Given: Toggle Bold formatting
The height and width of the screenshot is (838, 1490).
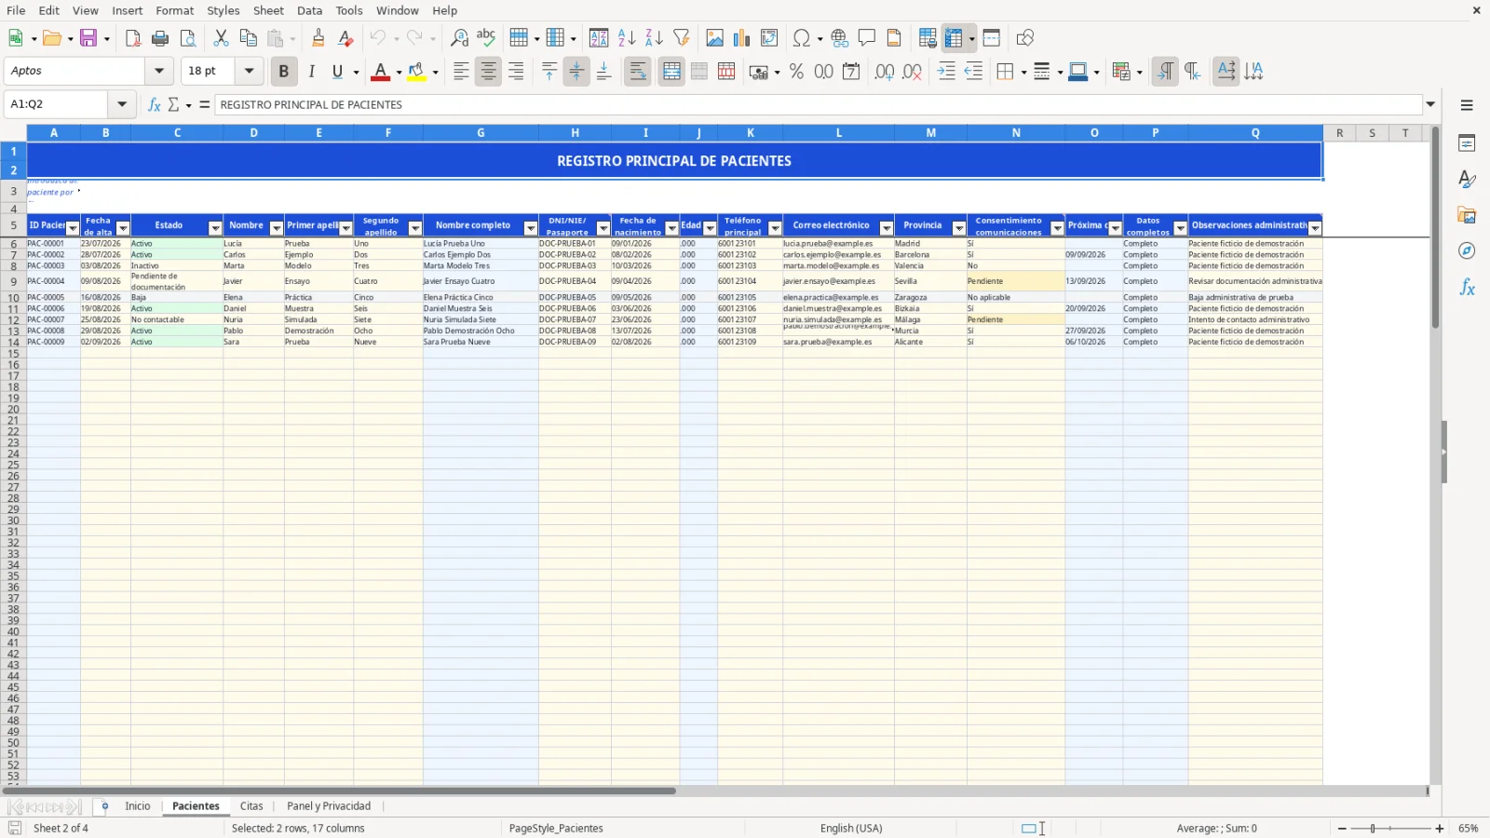Looking at the screenshot, I should pos(284,72).
